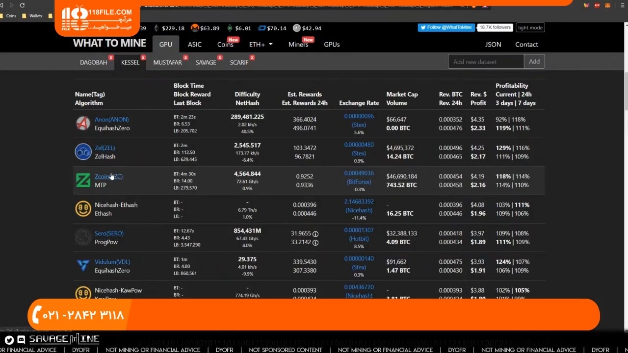Screen dimensions: 628x353
Task: Click the Add new dataset input field
Action: tap(486, 62)
